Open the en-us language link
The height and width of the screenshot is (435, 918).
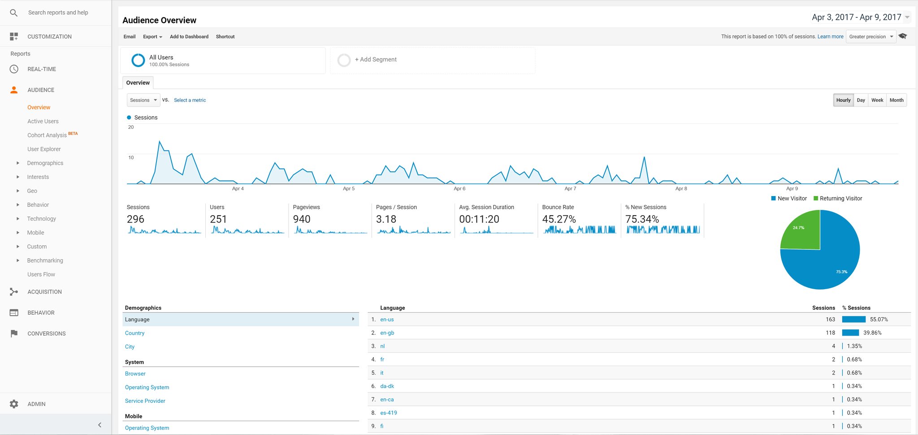coord(386,319)
